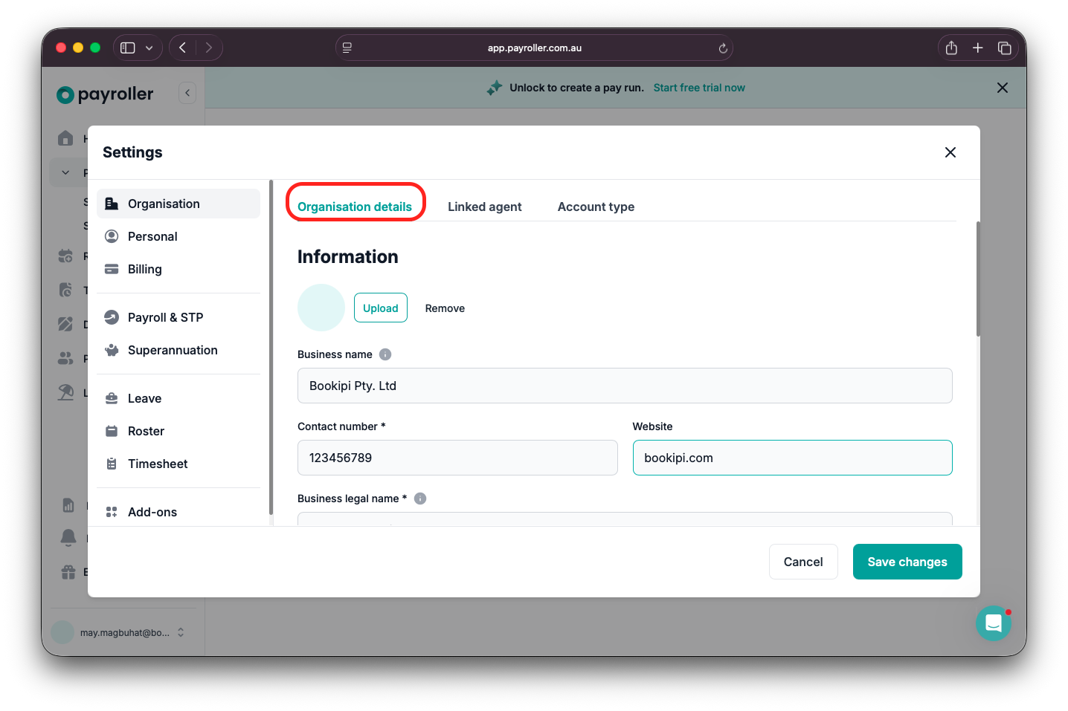Dismiss the unlock pay run banner

click(1003, 88)
